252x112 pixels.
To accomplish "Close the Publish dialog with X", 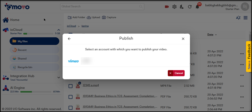I will pos(183,39).
